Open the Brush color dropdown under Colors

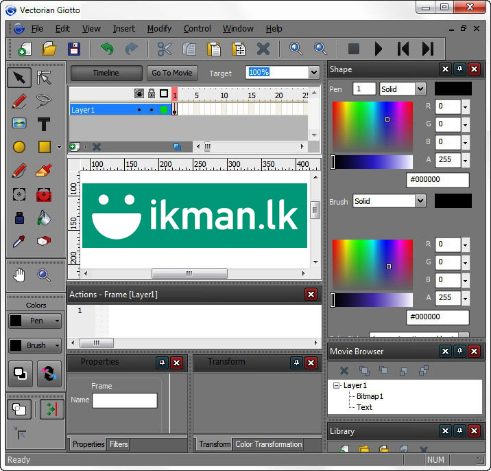click(x=57, y=345)
